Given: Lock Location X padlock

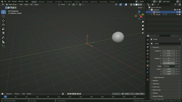Looking at the screenshot, I should [177, 51].
